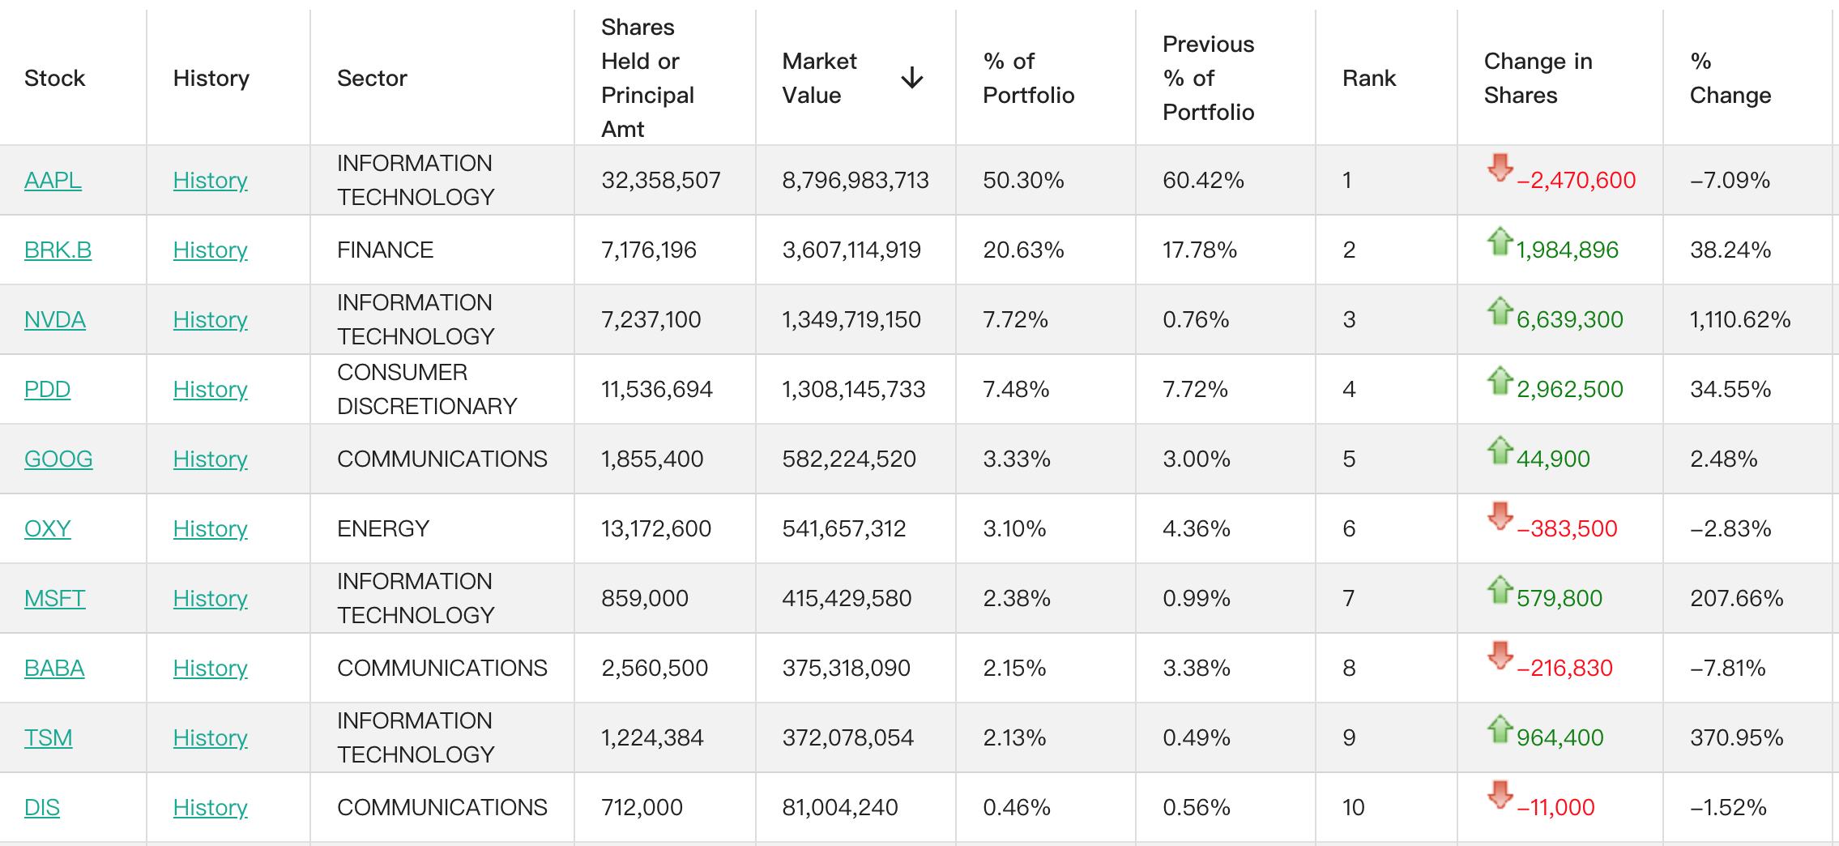Click the sort arrow beside Market Value

tap(911, 79)
